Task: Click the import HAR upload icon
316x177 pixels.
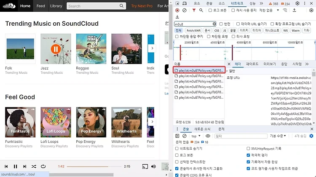Action: pyautogui.click(x=294, y=10)
